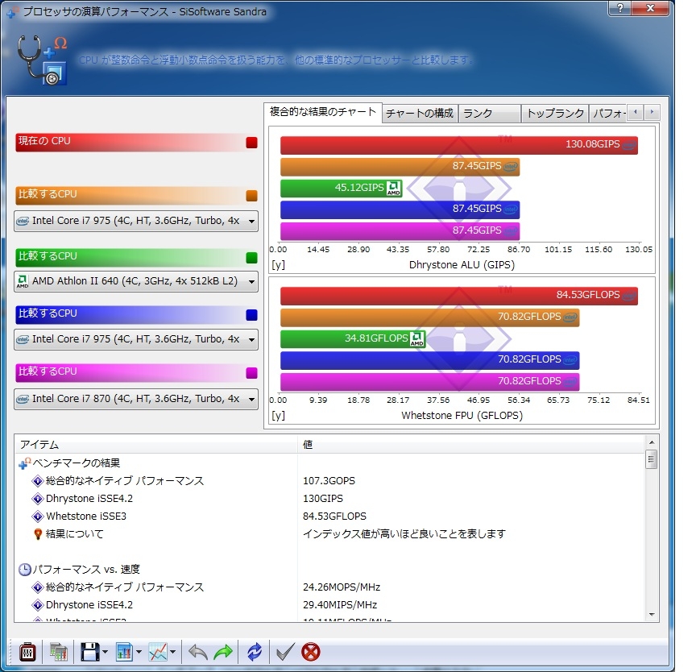The height and width of the screenshot is (672, 696).
Task: Click scroll up arrow in results list
Action: coord(651,442)
